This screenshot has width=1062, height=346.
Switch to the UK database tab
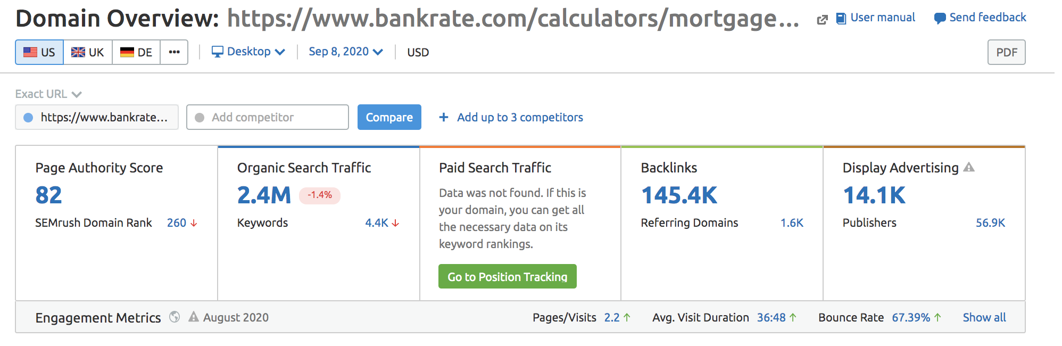(88, 52)
